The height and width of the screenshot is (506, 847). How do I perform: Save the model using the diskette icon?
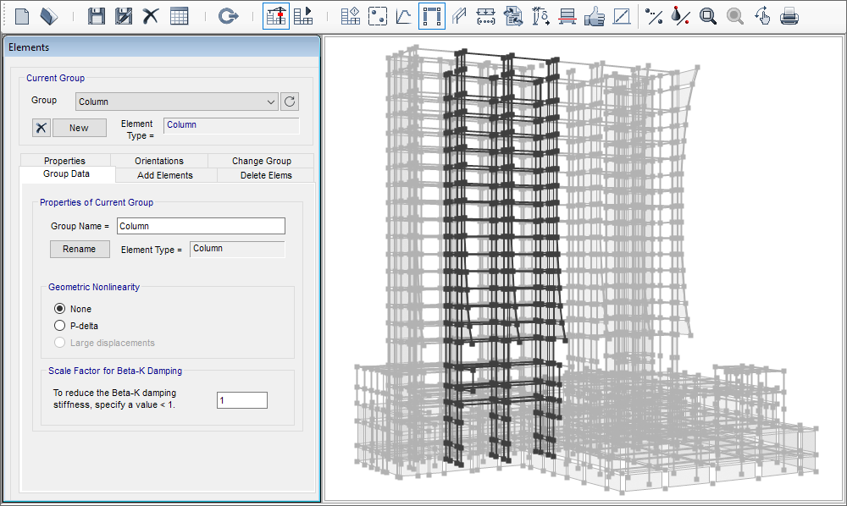96,14
